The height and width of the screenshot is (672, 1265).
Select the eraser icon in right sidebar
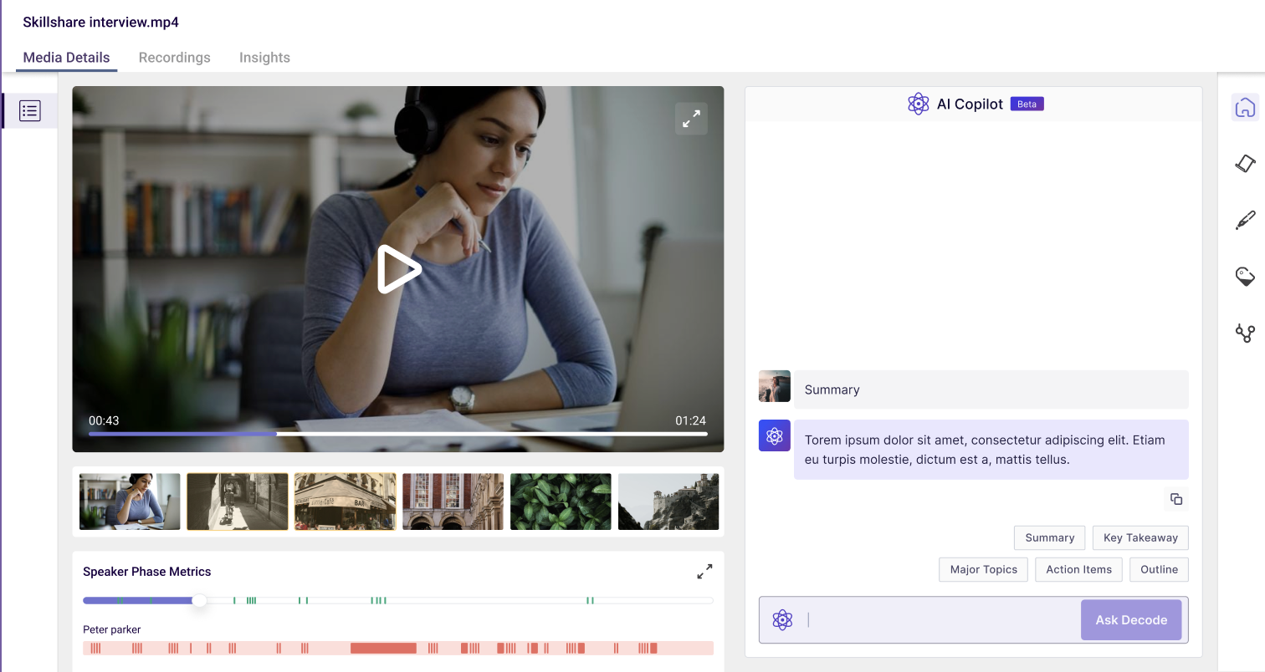tap(1245, 163)
